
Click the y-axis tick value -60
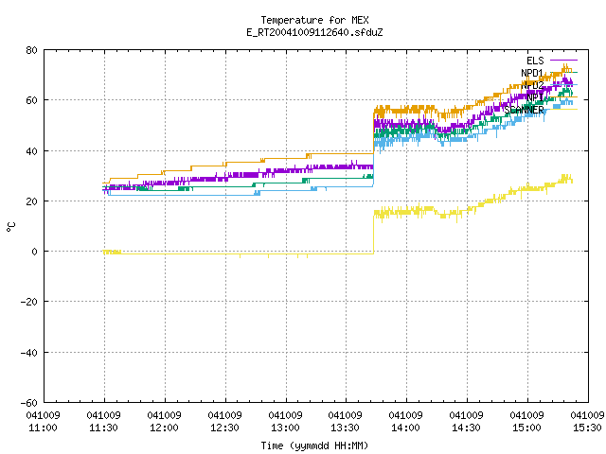point(29,403)
